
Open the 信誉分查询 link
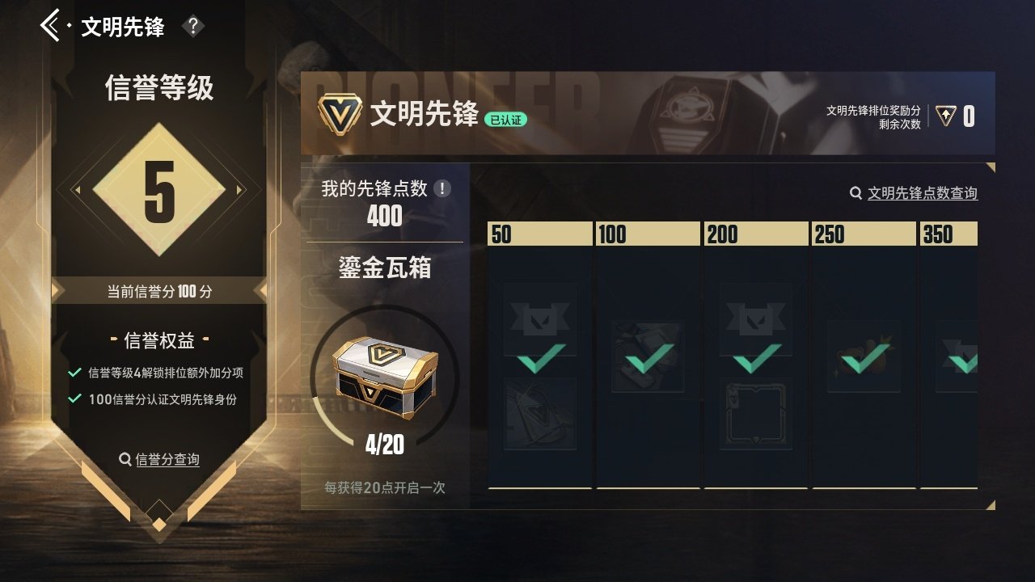point(167,459)
